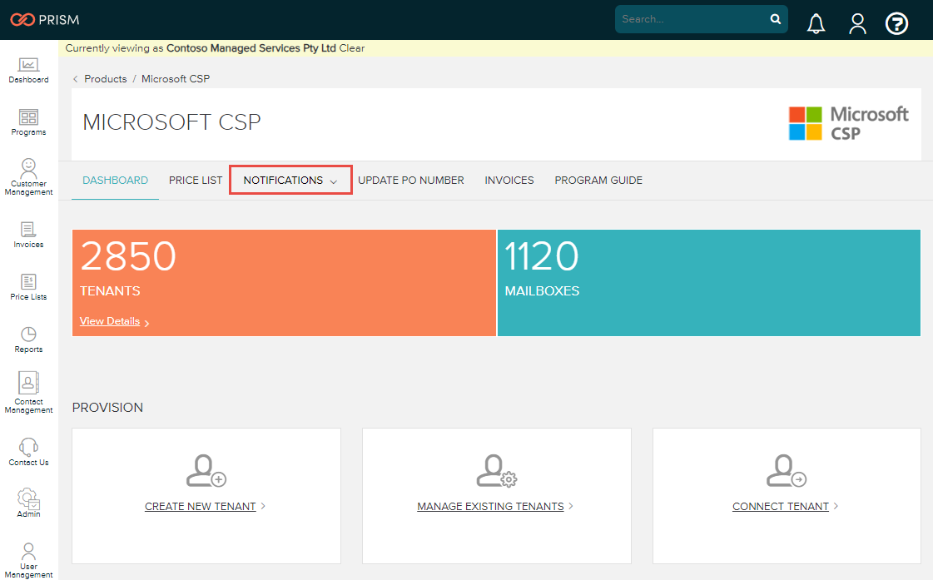Screen dimensions: 933x580
Task: Go to Products breadcrumb
Action: click(106, 79)
